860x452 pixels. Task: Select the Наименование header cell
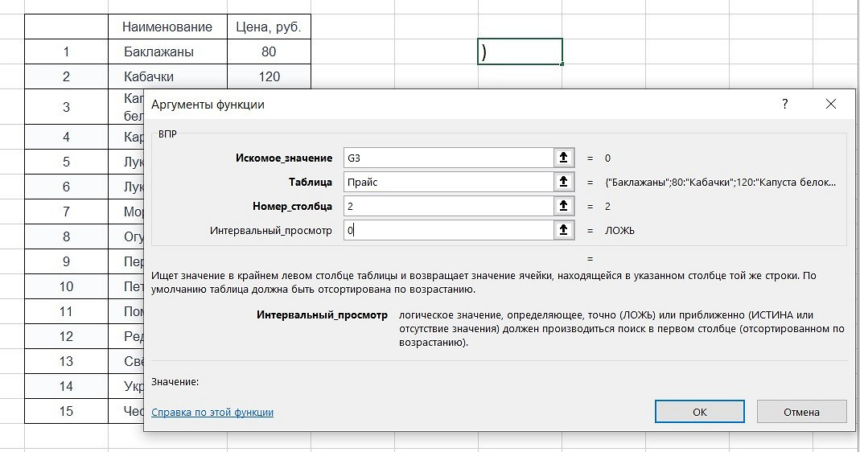[167, 27]
